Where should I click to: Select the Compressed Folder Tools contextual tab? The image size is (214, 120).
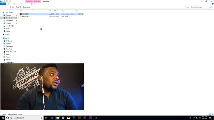tap(33, 1)
